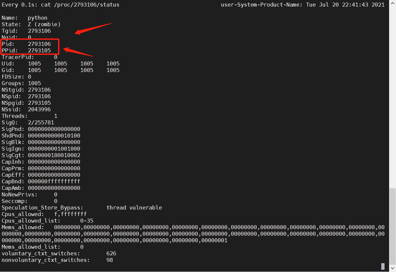The width and height of the screenshot is (396, 272).
Task: Click the 'Gid:' row of 1005 values
Action: [61, 70]
